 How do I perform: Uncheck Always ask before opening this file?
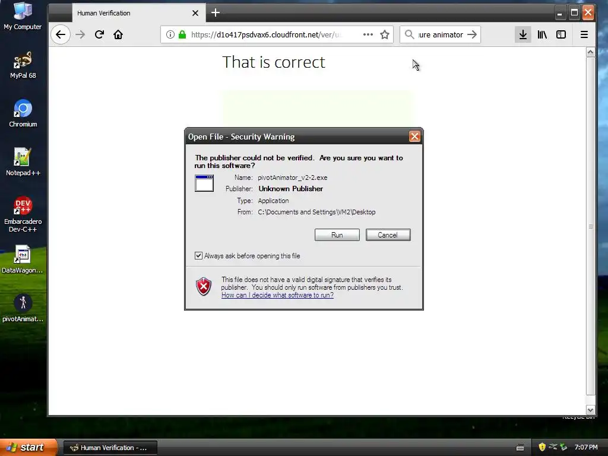(198, 255)
